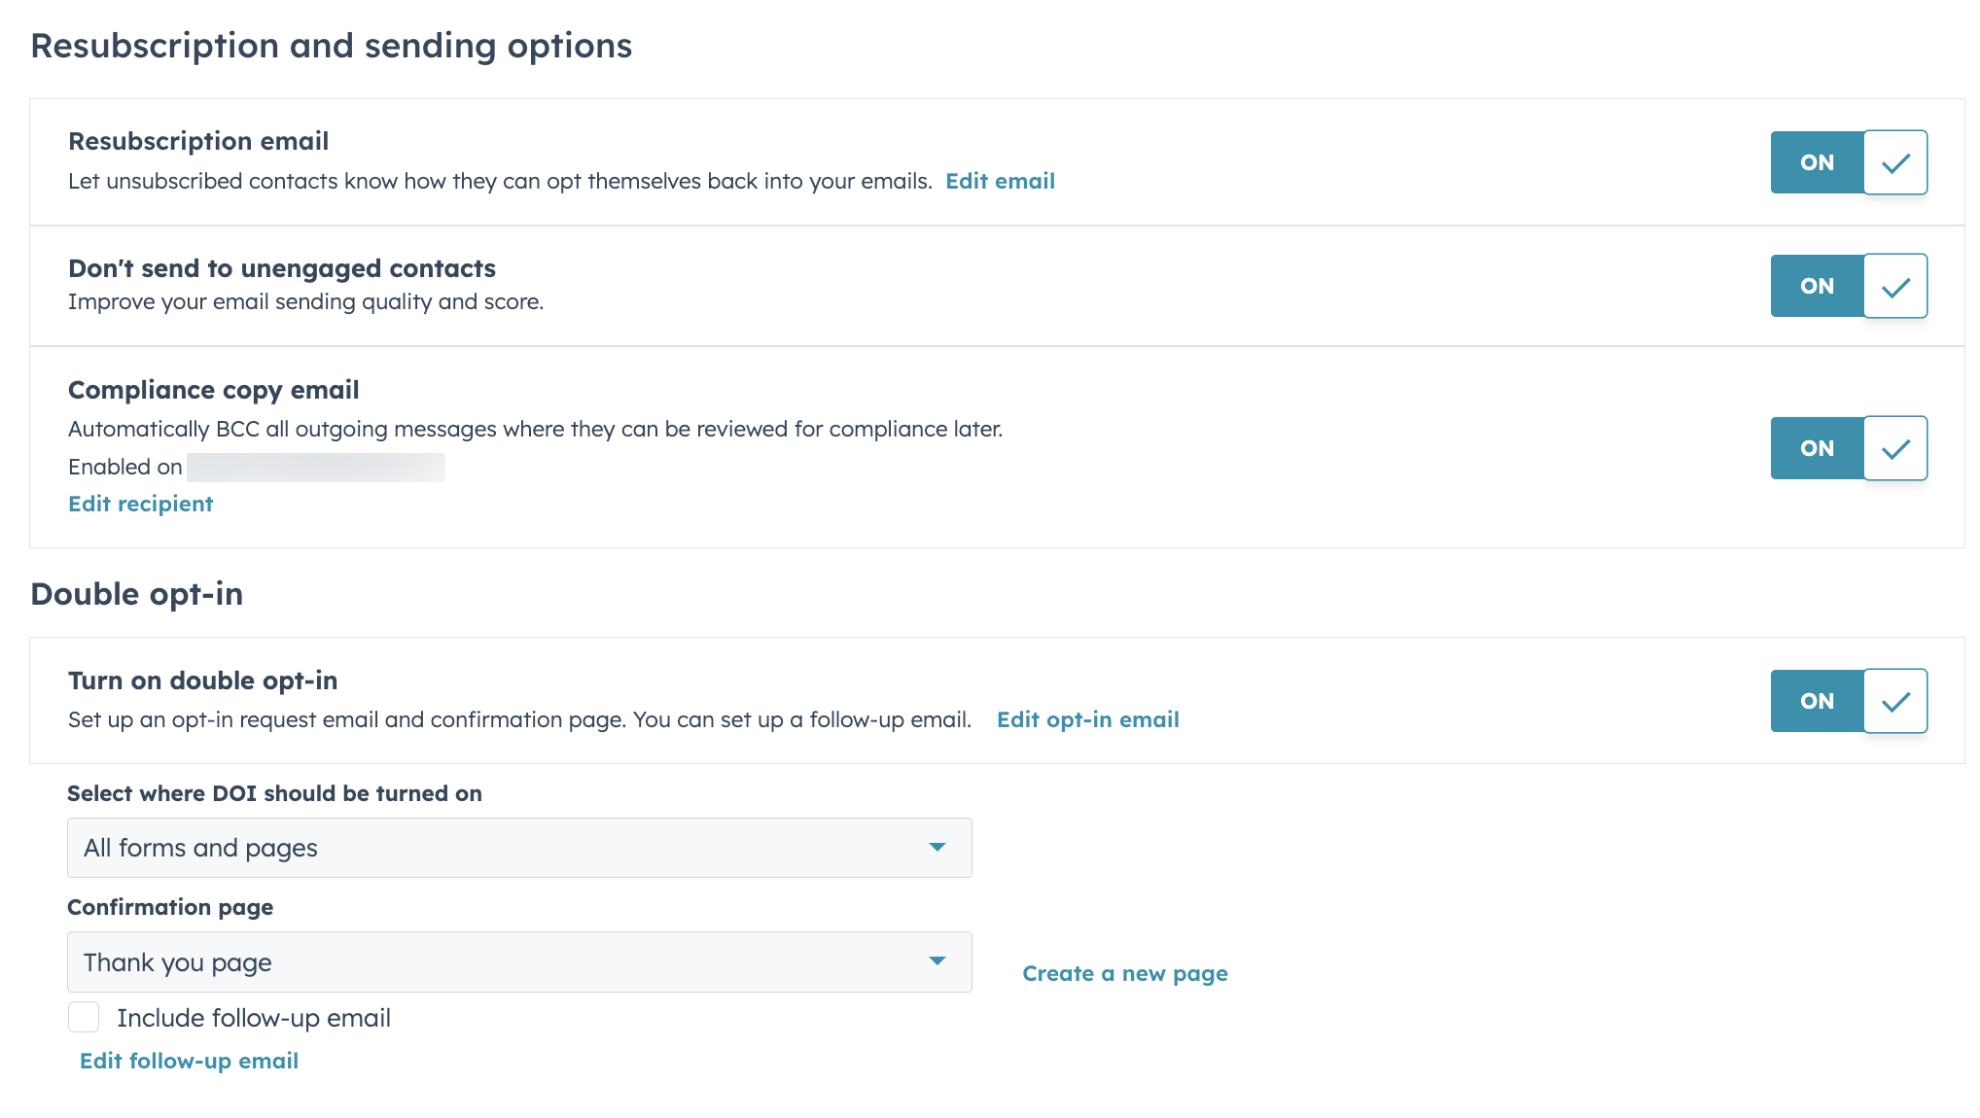1980x1118 pixels.
Task: Open Edit email for resubscription
Action: [x=1001, y=181]
